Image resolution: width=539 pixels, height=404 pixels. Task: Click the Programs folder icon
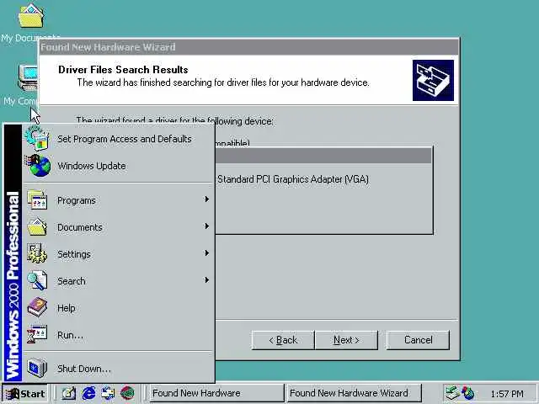point(37,199)
